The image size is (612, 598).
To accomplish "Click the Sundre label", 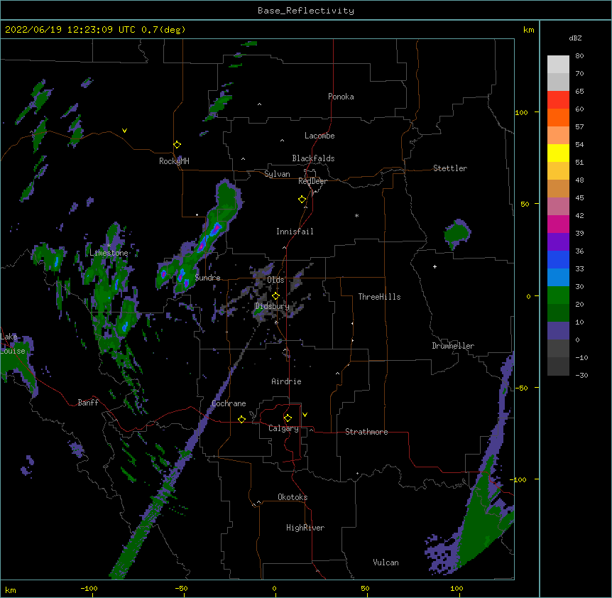I will [207, 278].
